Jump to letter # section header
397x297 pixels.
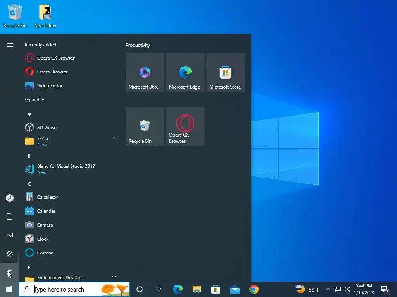tap(29, 114)
